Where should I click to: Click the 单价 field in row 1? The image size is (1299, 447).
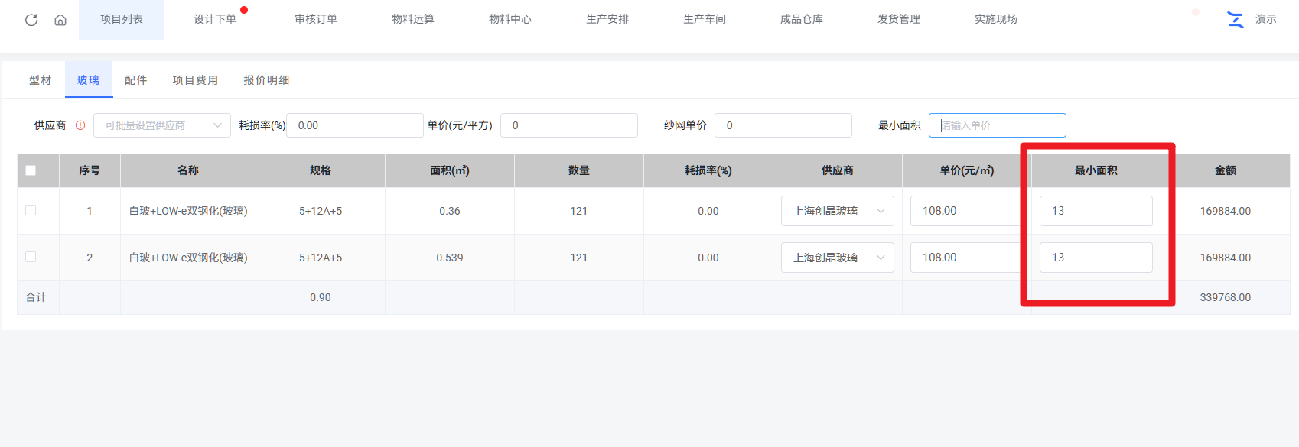point(965,211)
